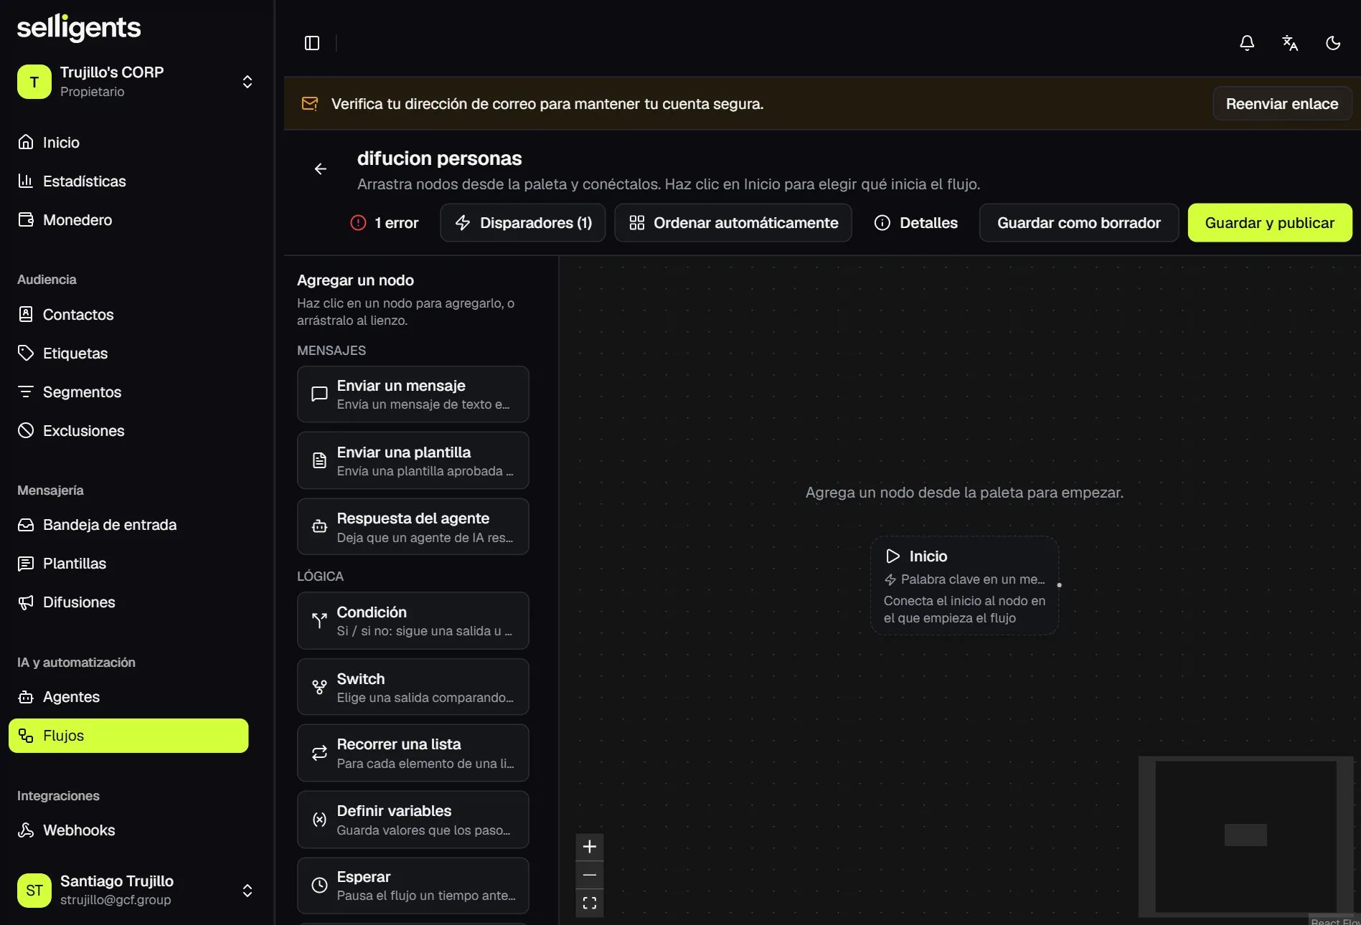The width and height of the screenshot is (1361, 925).
Task: Open Segmentos in the sidebar
Action: coord(128,392)
